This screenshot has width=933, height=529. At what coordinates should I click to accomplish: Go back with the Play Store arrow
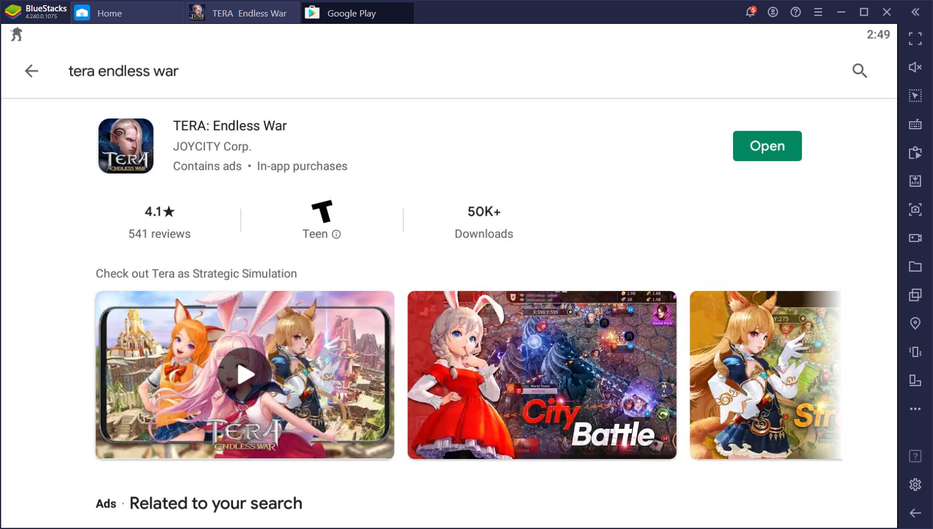point(31,71)
